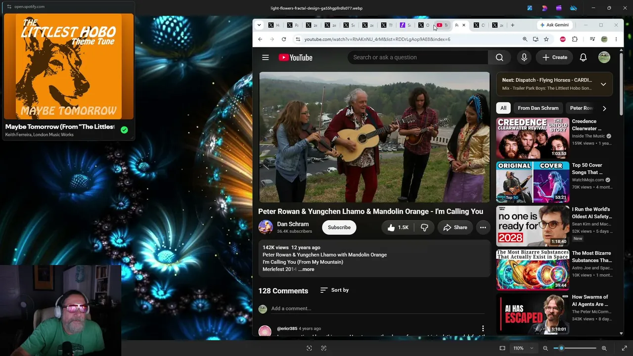Bookmark this page with the star icon
Screen dimensions: 633x356
(546, 39)
